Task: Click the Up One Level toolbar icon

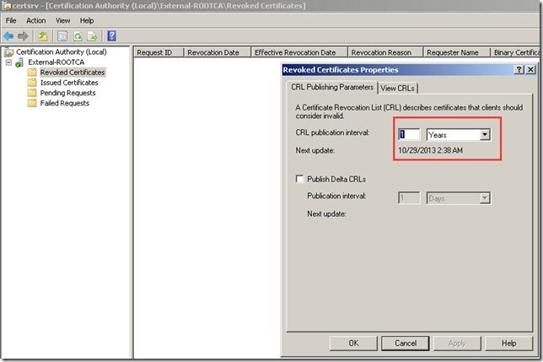Action: click(x=42, y=35)
